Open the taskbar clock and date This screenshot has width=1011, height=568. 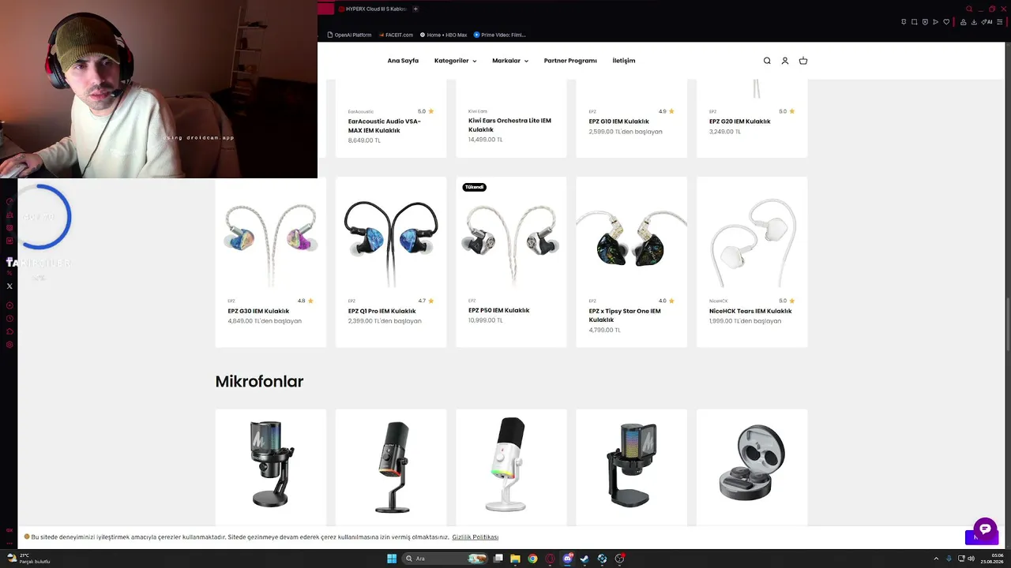point(993,559)
